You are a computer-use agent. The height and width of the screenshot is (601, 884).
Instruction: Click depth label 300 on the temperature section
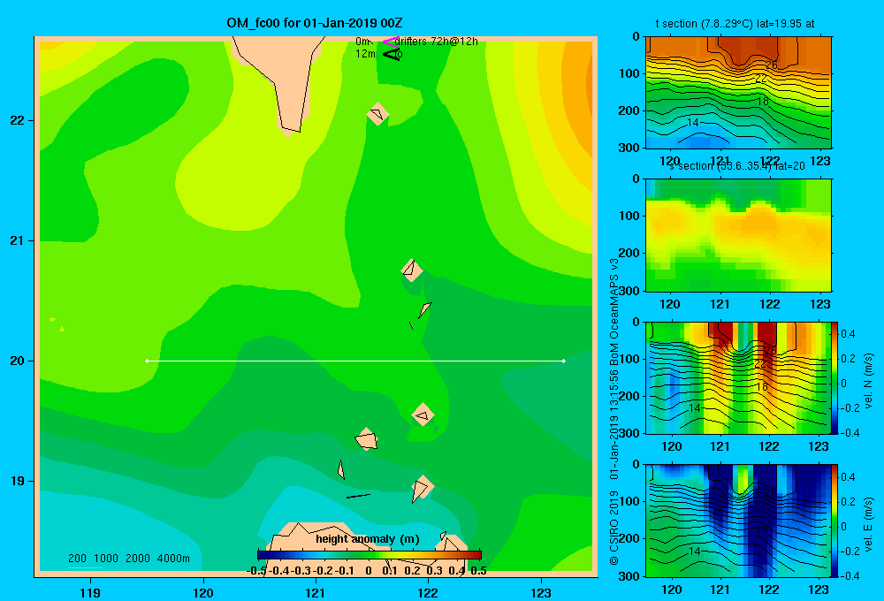click(629, 148)
